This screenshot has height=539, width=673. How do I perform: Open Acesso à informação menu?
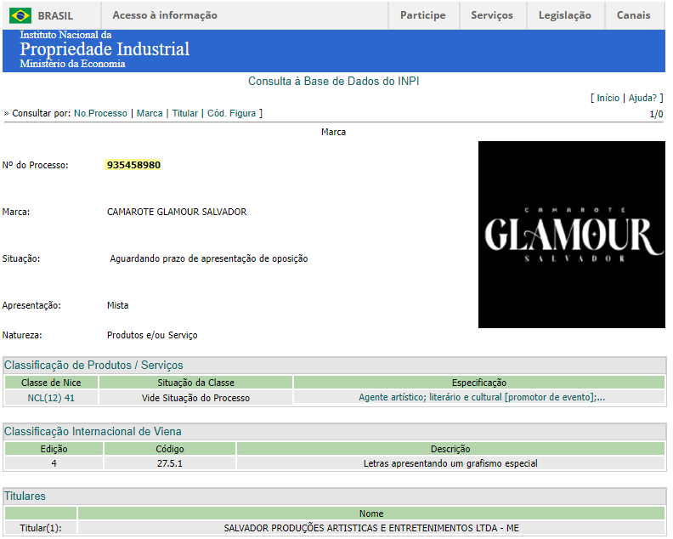[165, 15]
